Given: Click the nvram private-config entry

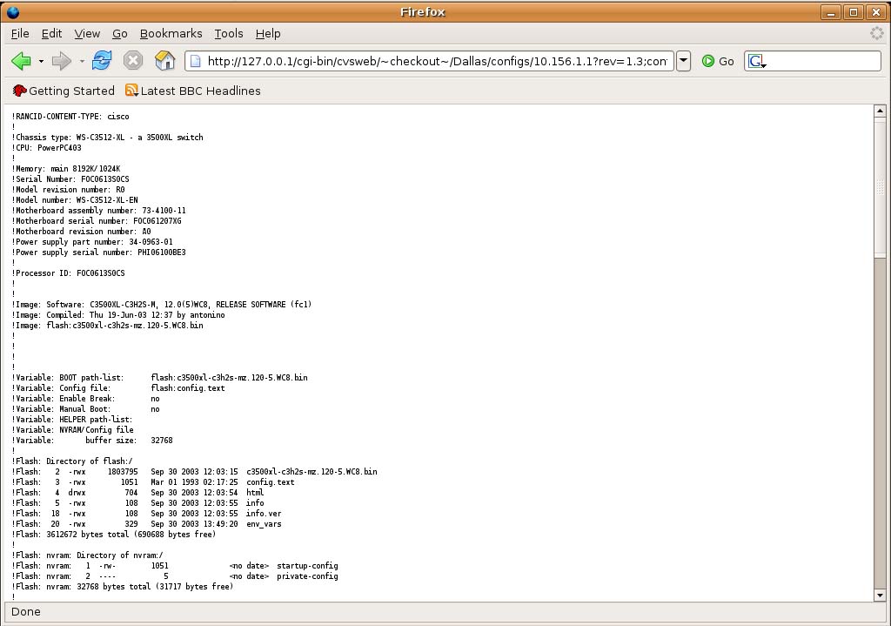Looking at the screenshot, I should (175, 576).
